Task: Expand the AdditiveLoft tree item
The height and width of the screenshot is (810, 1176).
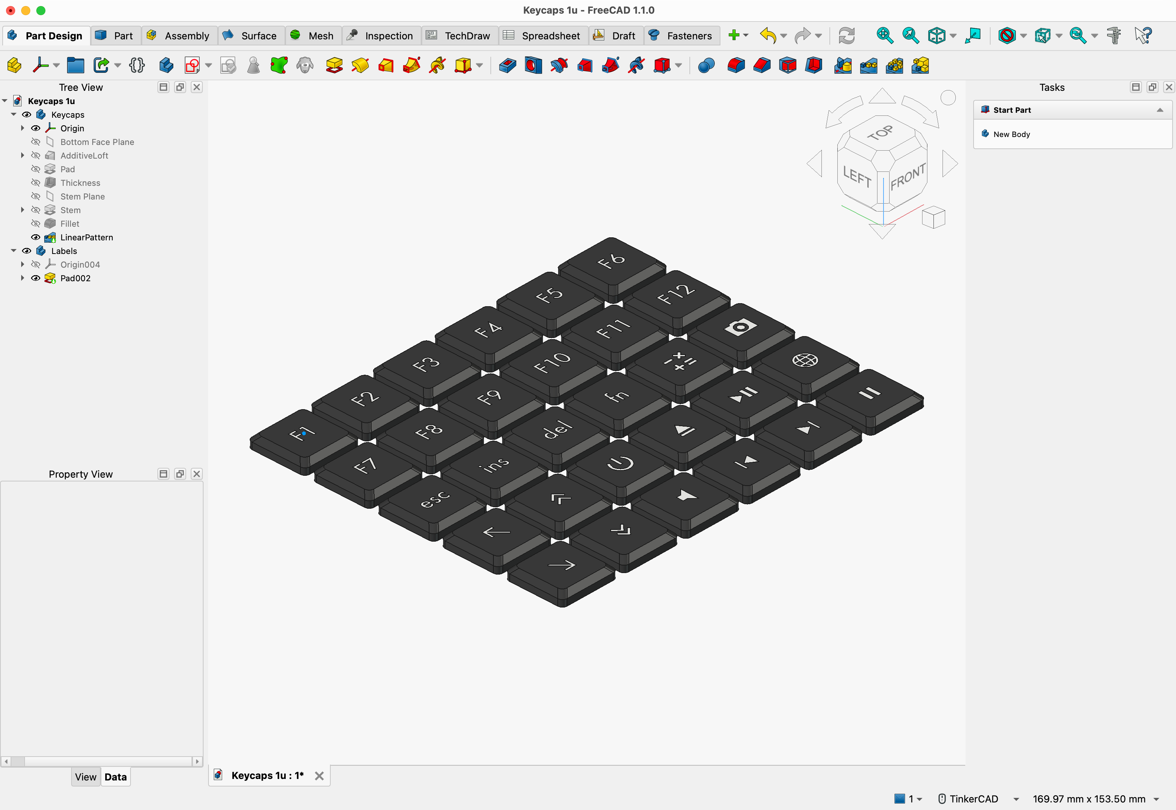Action: (x=22, y=155)
